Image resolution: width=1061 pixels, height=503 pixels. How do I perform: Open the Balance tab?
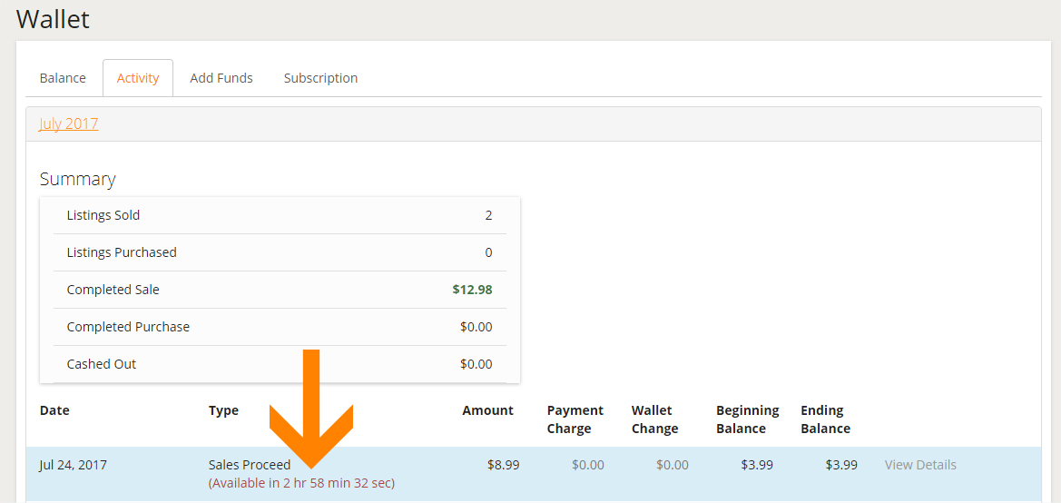pyautogui.click(x=63, y=78)
